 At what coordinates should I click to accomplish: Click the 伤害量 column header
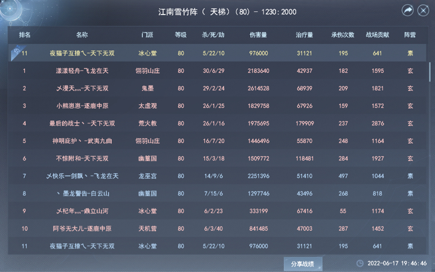(259, 35)
